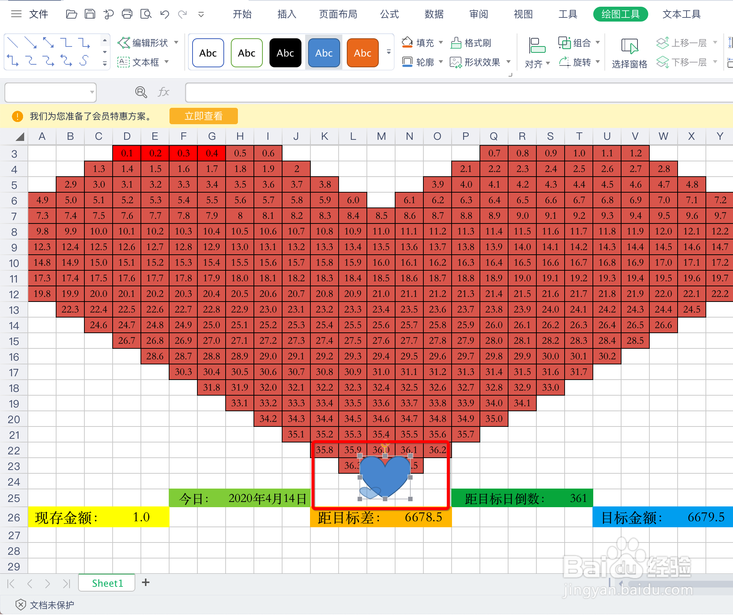
Task: Click the Undo arrow icon
Action: click(164, 14)
